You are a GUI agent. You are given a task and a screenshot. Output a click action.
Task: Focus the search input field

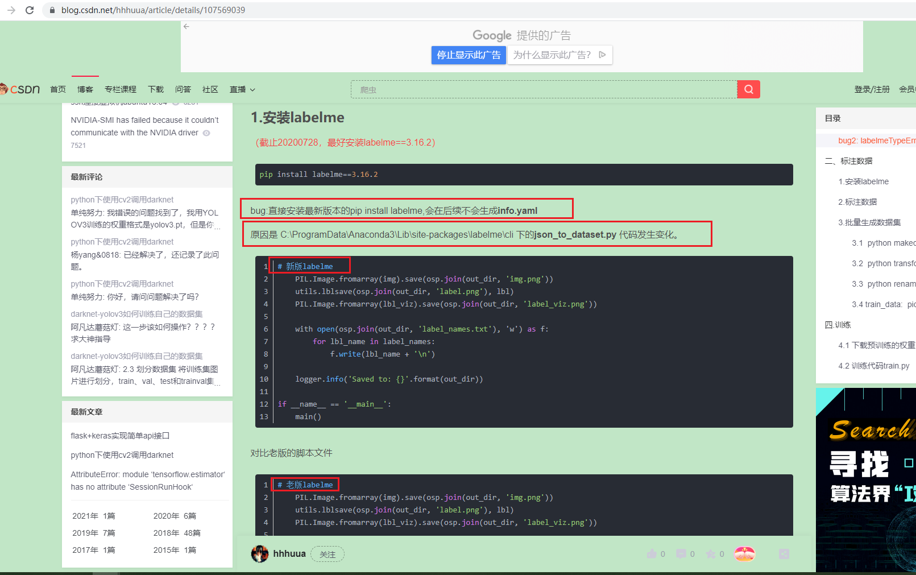tap(544, 89)
